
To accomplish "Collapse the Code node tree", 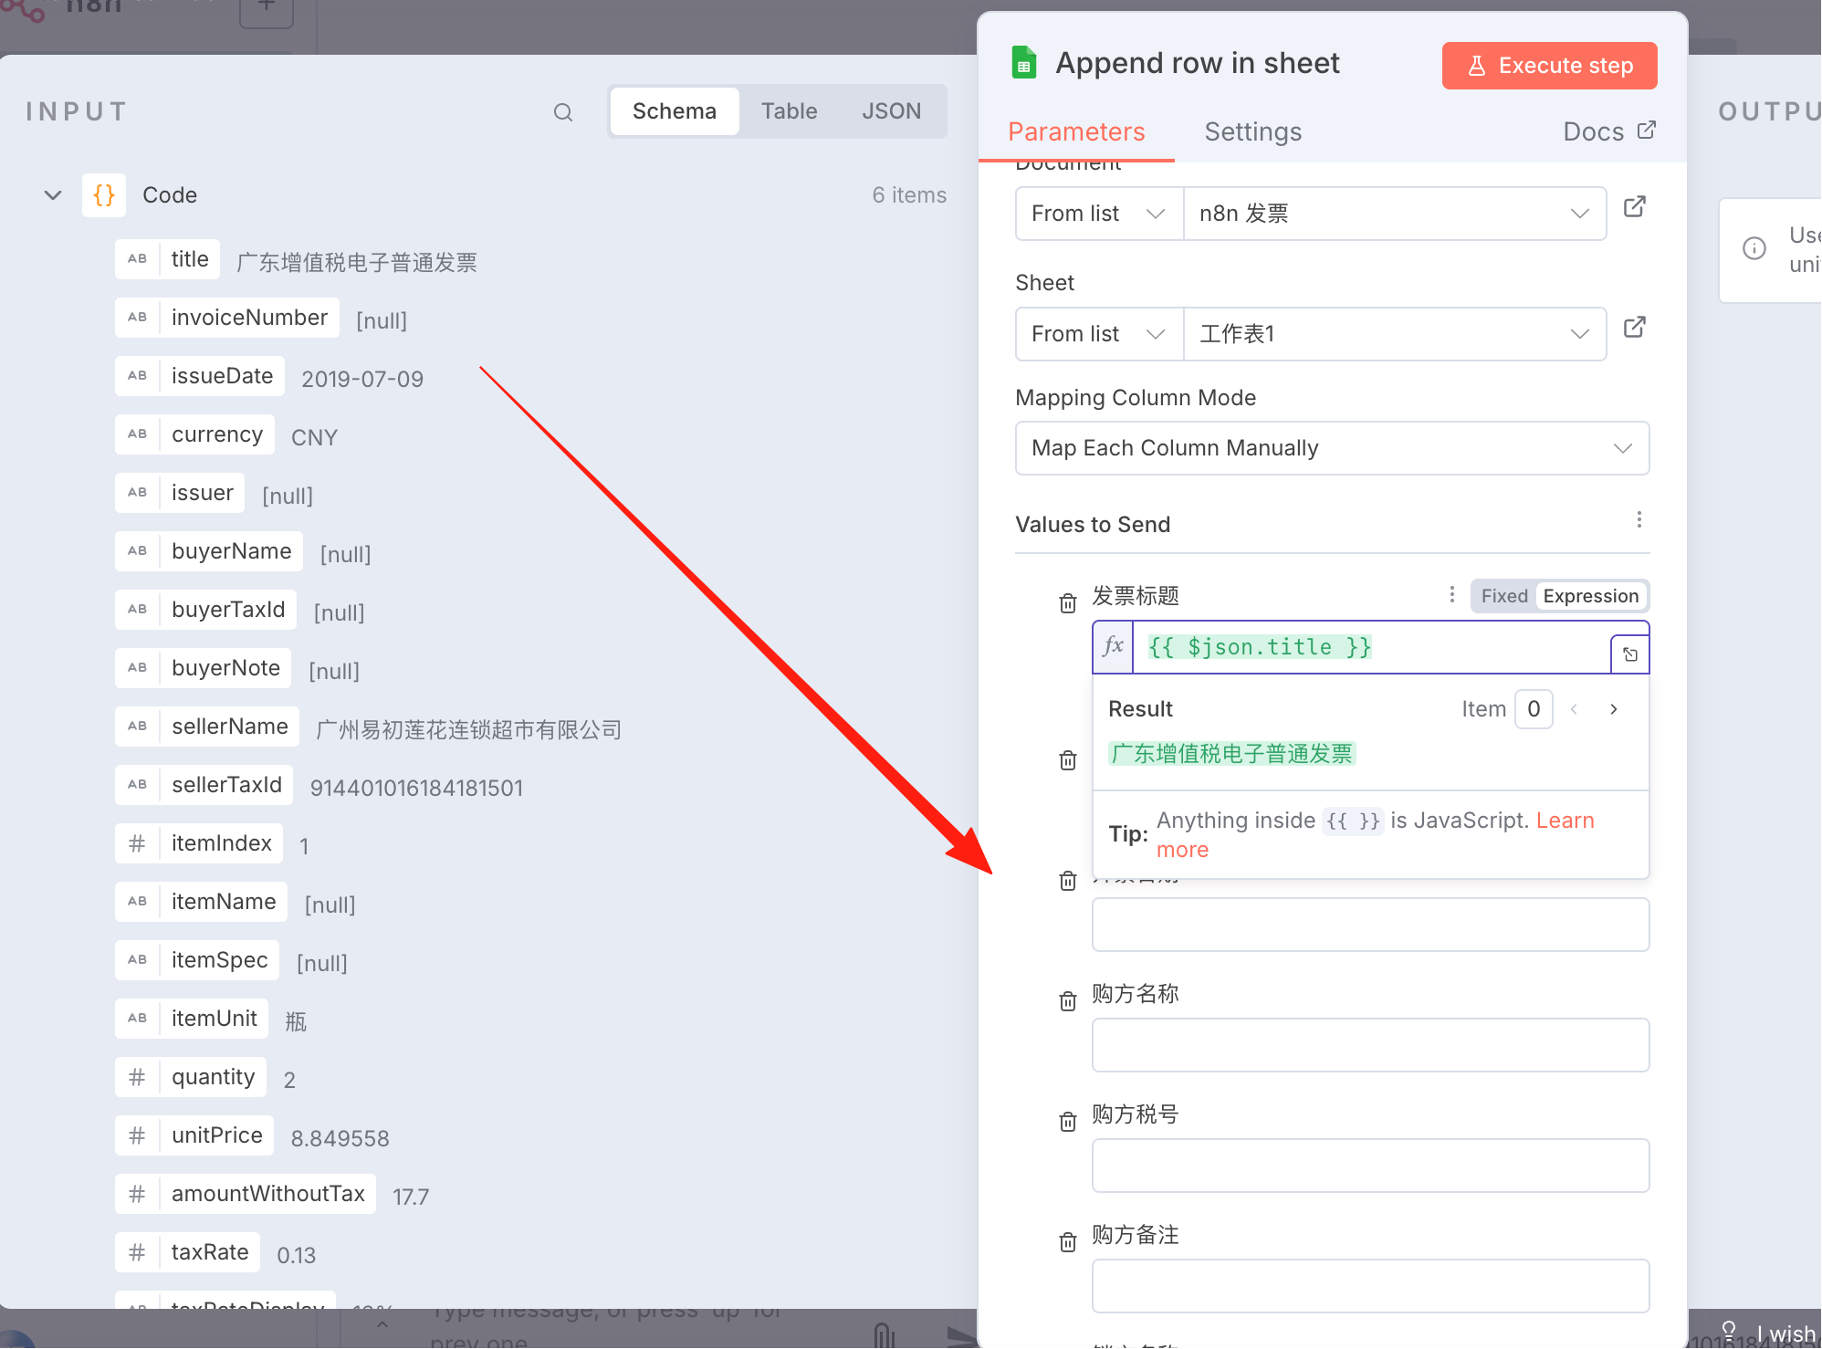I will tap(53, 195).
